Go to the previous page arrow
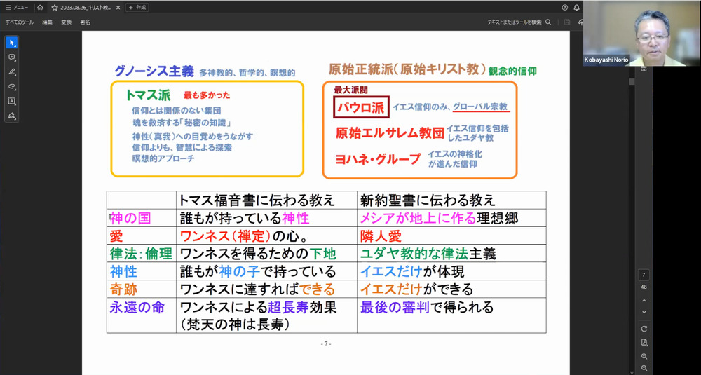The width and height of the screenshot is (701, 375). coord(644,301)
